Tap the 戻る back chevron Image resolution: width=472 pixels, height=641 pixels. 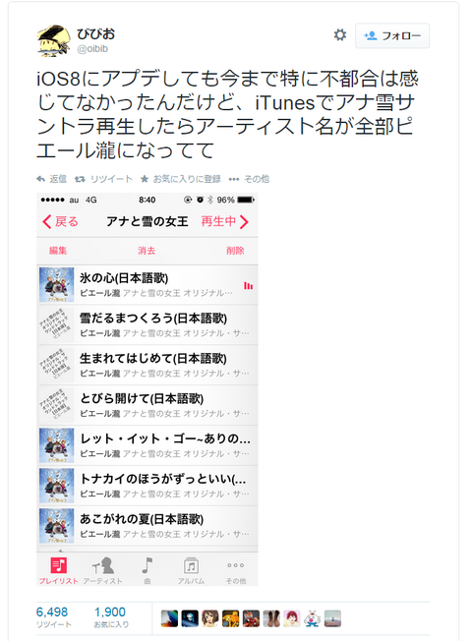(x=46, y=221)
